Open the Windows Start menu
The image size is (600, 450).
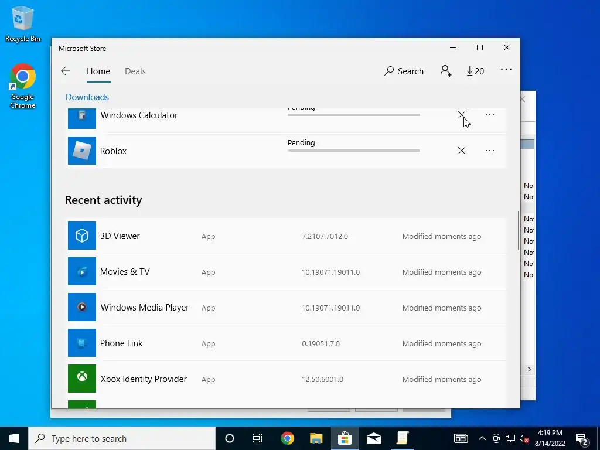(x=14, y=438)
